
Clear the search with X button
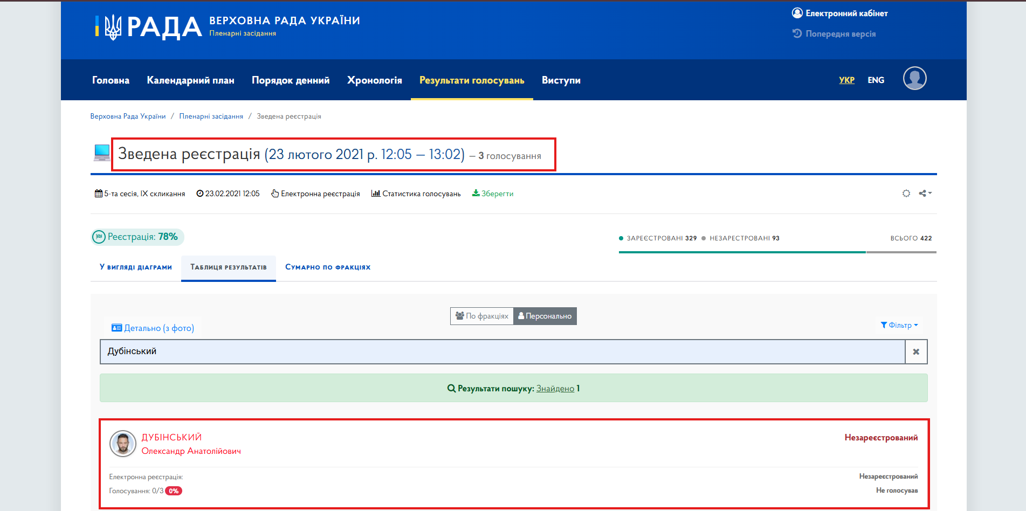(x=916, y=351)
